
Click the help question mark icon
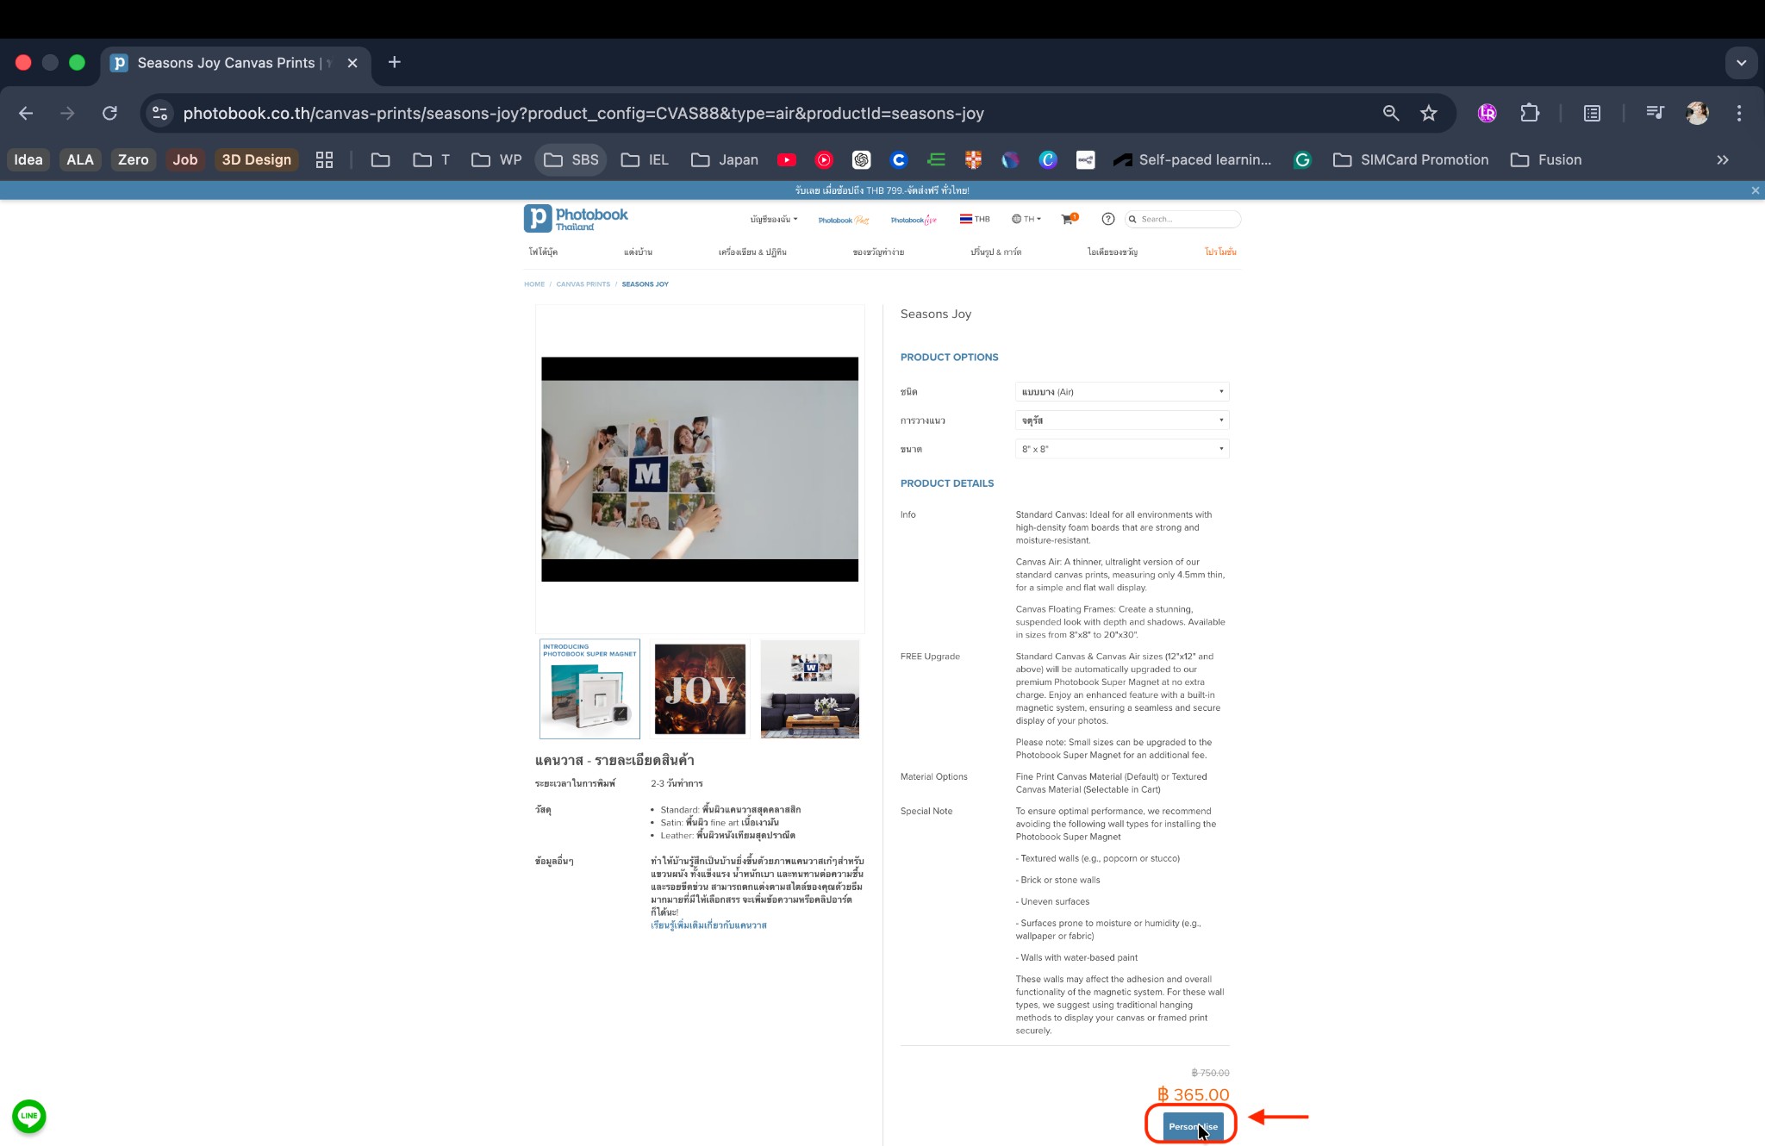pos(1108,219)
